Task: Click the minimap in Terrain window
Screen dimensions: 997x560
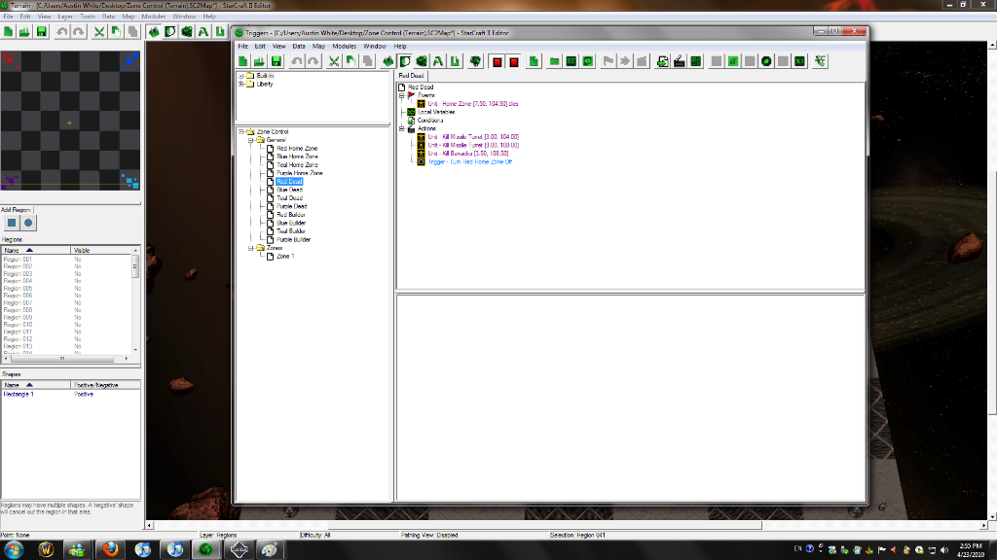Action: tap(70, 121)
